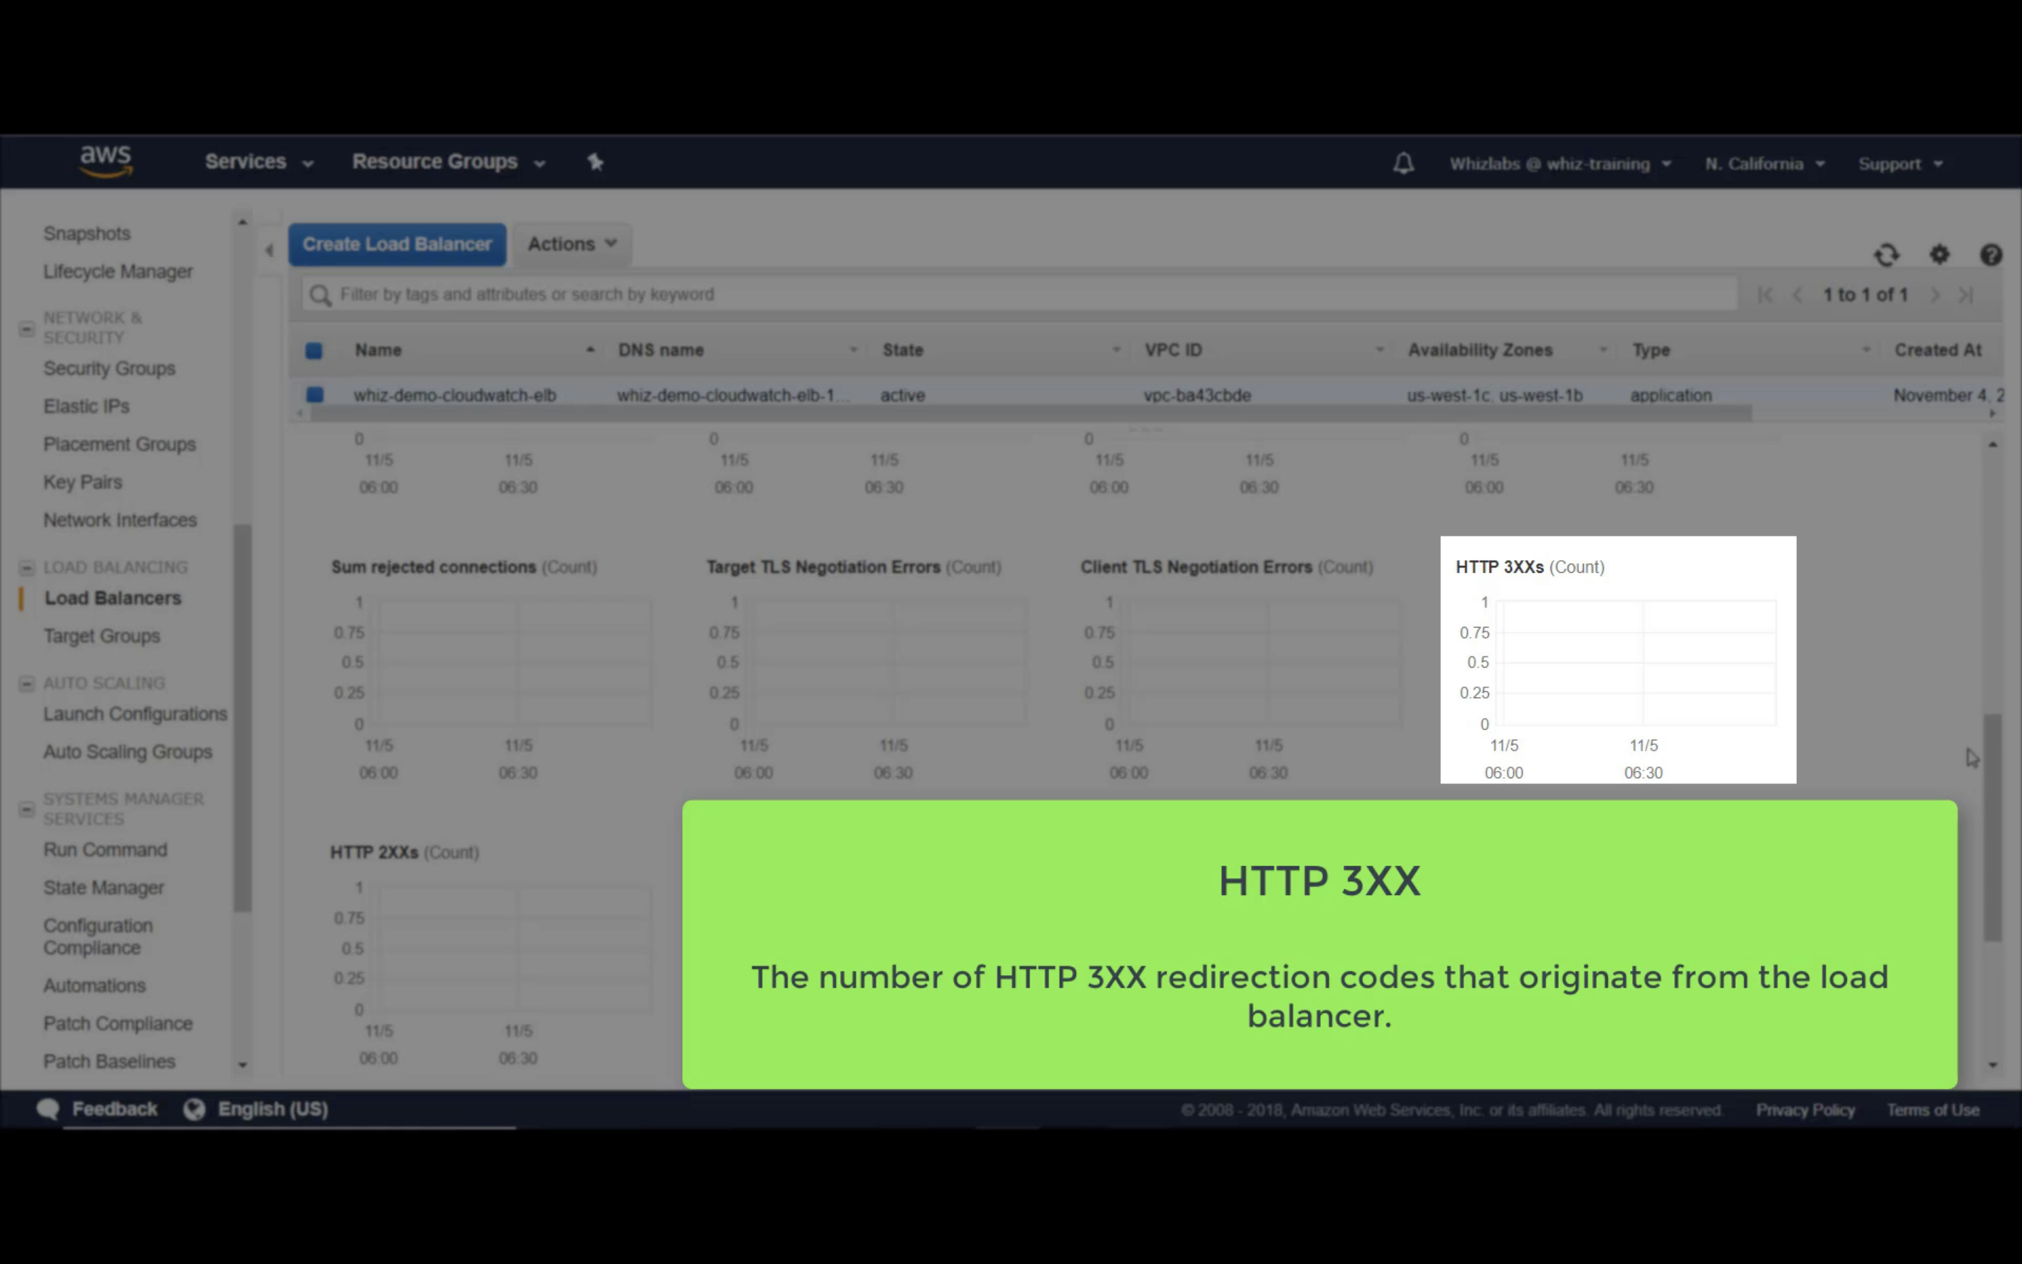Toggle checkbox for whiz-demo-cloudwatch-elb row

pos(315,394)
